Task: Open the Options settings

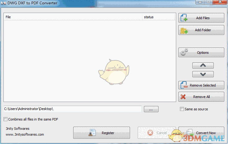Action: 201,53
